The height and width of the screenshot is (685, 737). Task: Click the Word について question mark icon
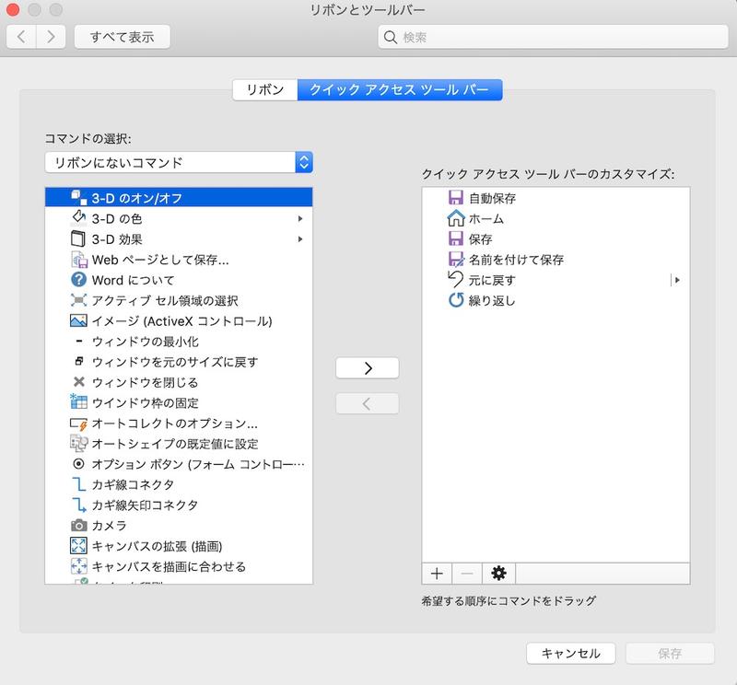click(x=78, y=279)
